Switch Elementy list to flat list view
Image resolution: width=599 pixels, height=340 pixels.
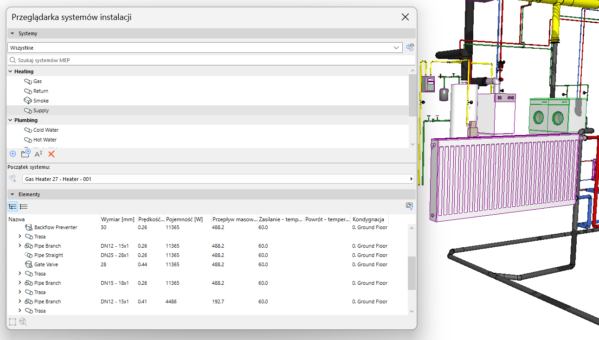[24, 206]
